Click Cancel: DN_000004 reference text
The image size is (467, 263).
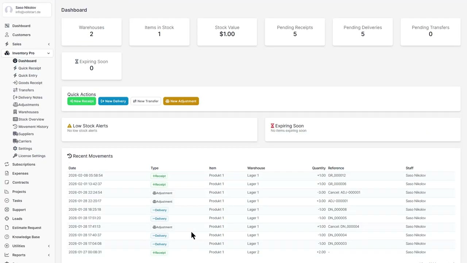tap(343, 226)
